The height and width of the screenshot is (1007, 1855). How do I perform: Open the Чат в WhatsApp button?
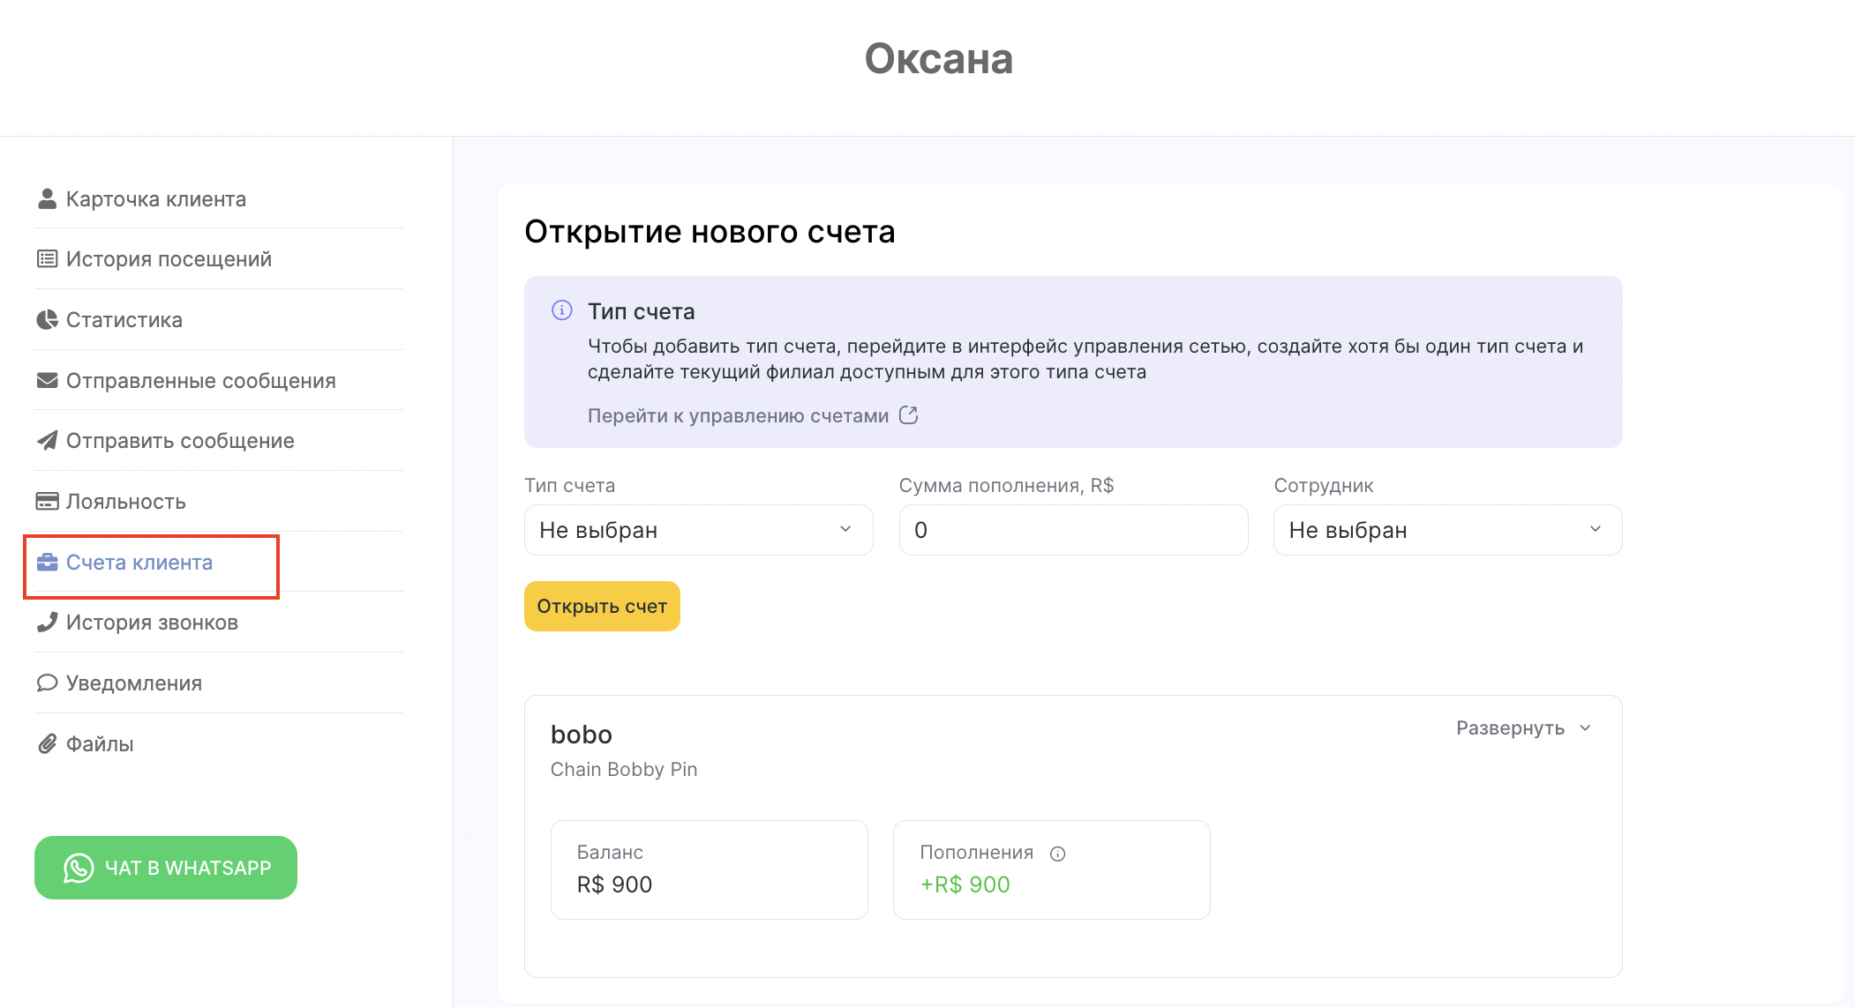coord(166,868)
